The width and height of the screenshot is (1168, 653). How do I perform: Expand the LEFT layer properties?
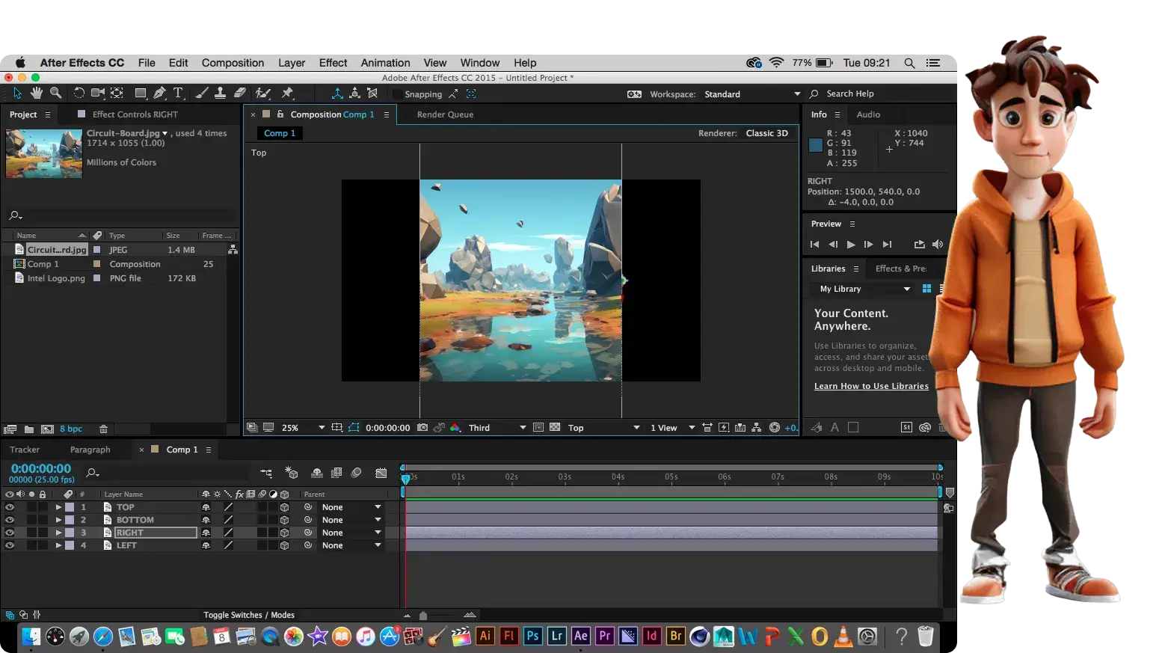click(58, 545)
